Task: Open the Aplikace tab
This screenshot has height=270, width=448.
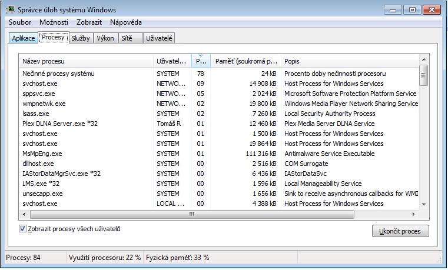Action: [x=24, y=38]
